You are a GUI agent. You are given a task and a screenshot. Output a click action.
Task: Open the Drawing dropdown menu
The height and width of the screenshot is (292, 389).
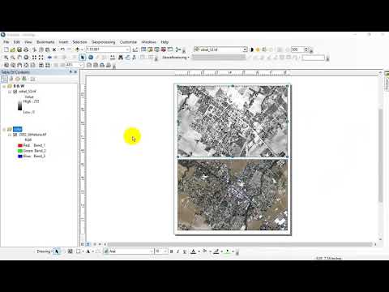coord(45,251)
